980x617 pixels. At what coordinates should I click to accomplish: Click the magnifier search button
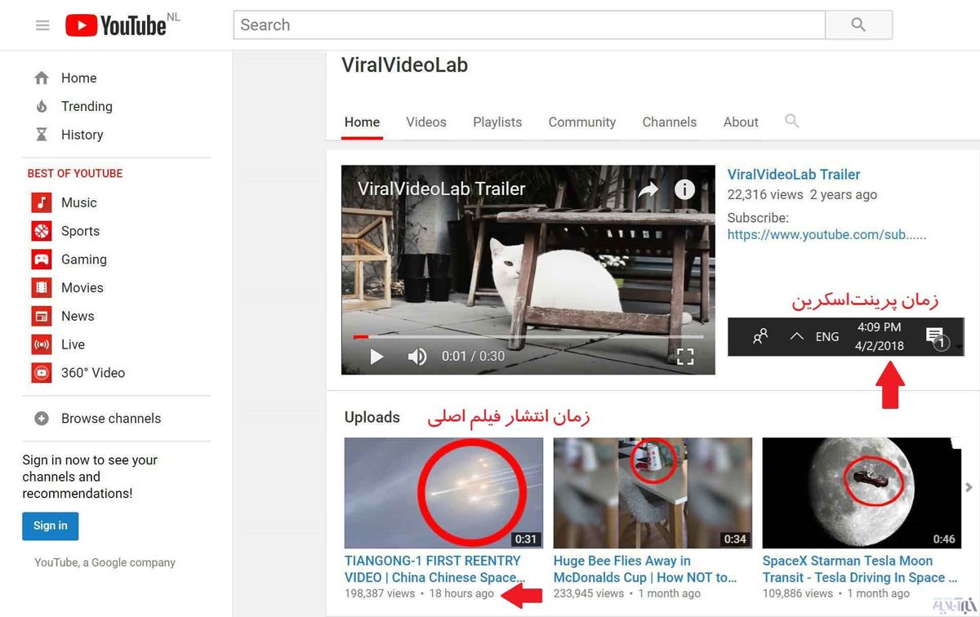point(858,24)
